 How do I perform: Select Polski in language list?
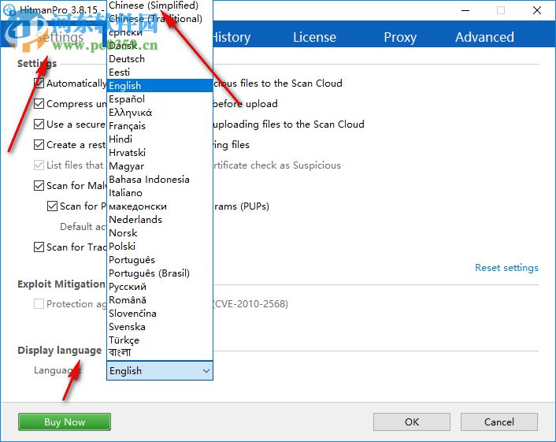[x=160, y=246]
